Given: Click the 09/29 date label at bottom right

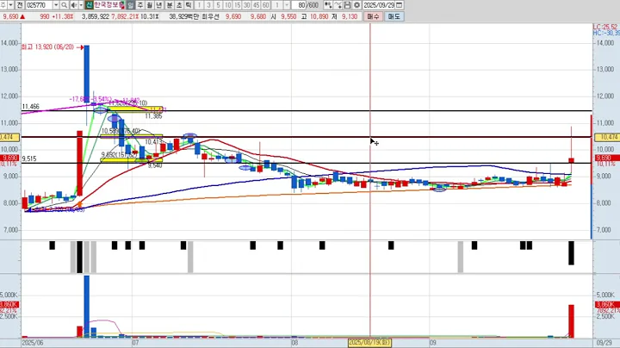Looking at the screenshot, I should (x=603, y=343).
